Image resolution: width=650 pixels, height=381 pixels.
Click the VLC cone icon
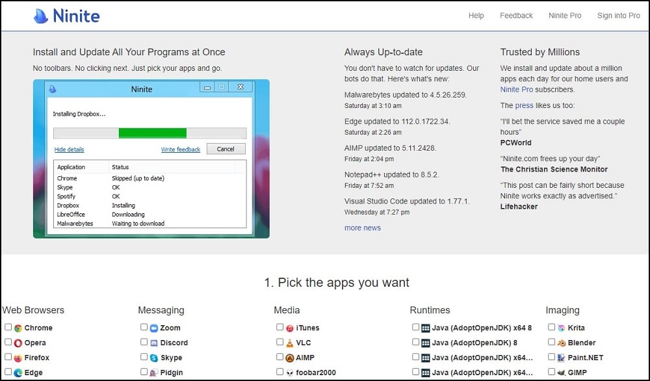[290, 343]
